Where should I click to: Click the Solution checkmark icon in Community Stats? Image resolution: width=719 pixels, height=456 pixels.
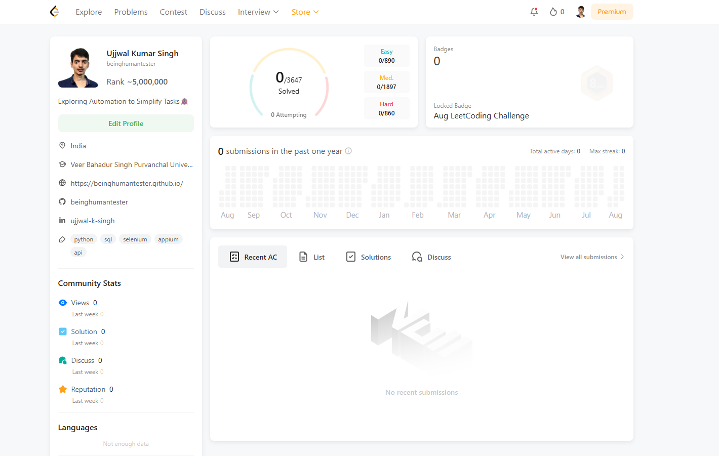[x=63, y=331]
